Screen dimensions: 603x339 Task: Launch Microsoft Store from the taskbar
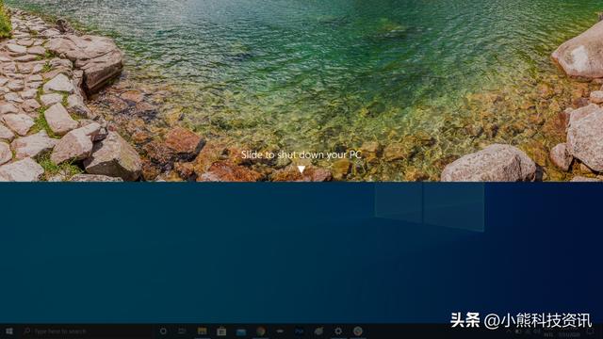(221, 331)
